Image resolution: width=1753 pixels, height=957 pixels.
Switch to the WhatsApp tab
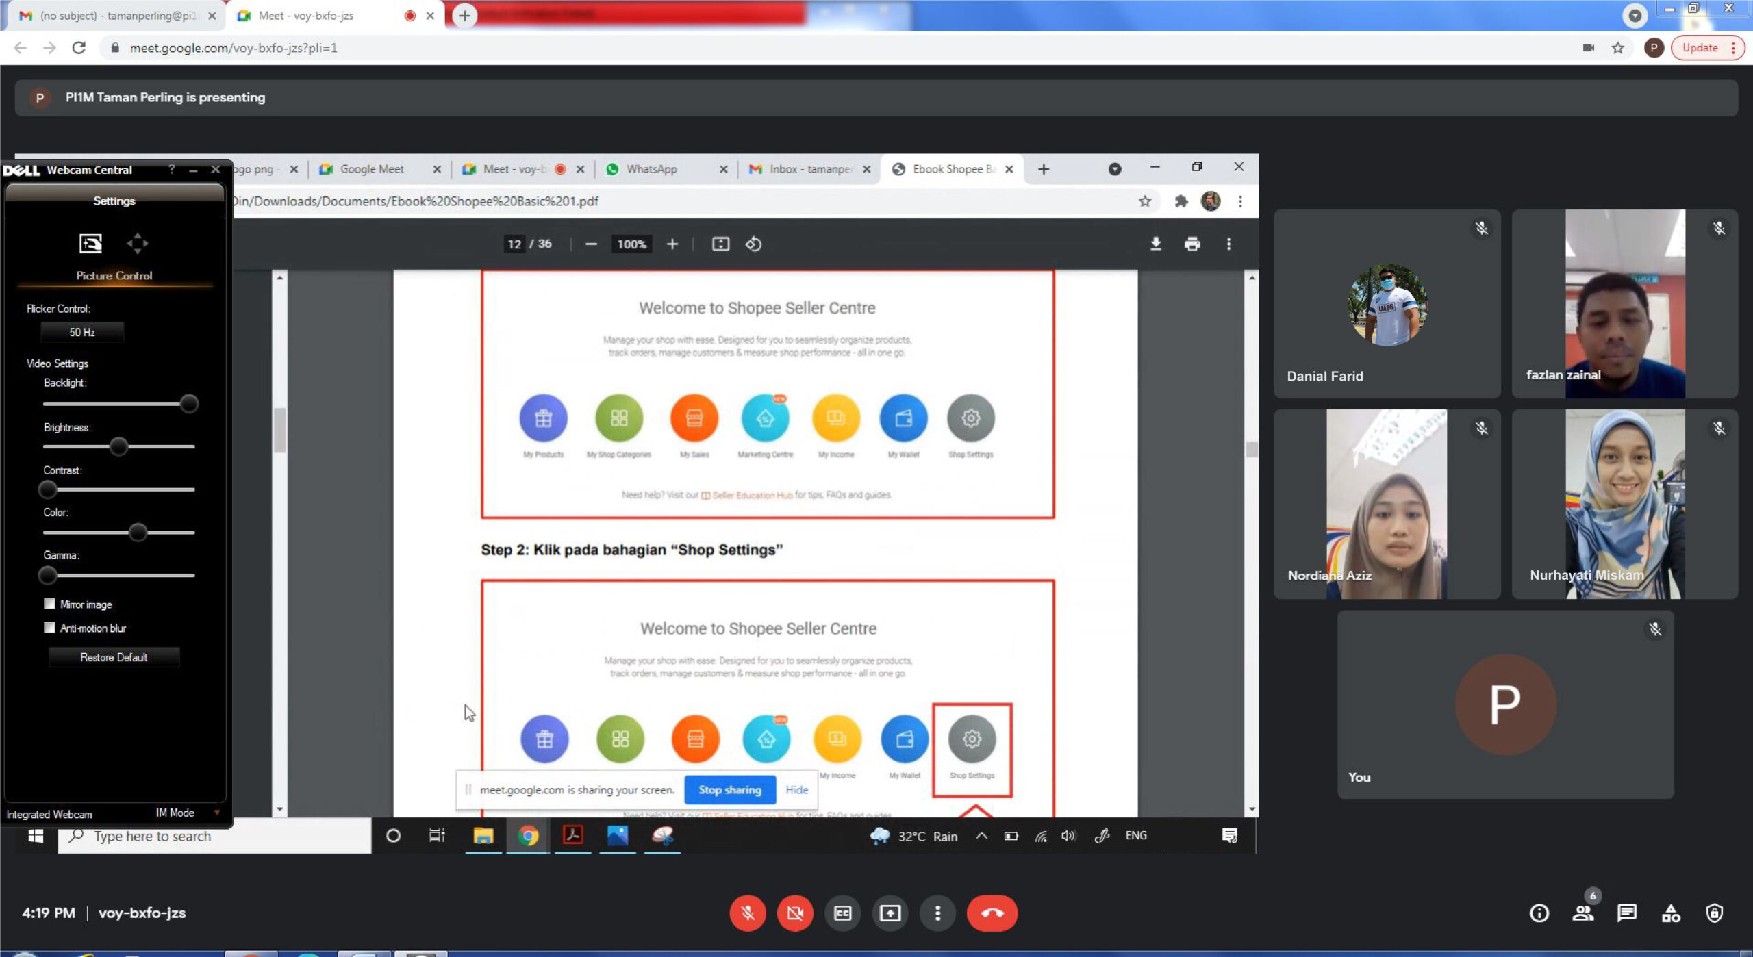pyautogui.click(x=651, y=169)
